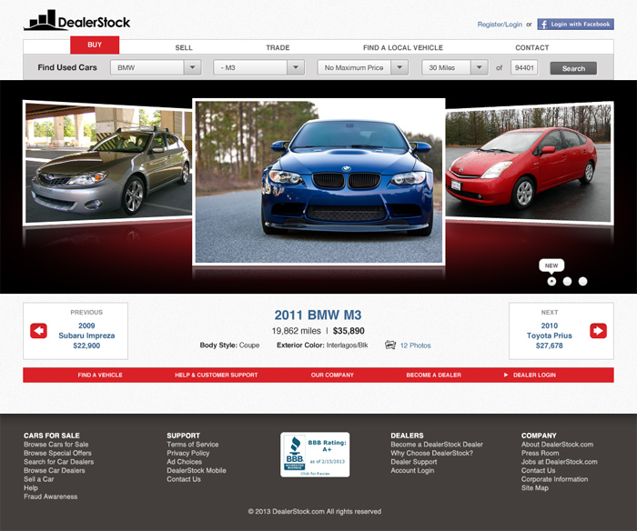Select the third carousel dot
The height and width of the screenshot is (531, 637).
(582, 281)
